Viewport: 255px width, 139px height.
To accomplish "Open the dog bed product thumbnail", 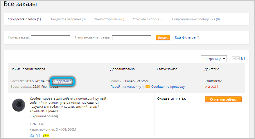I will [19, 105].
